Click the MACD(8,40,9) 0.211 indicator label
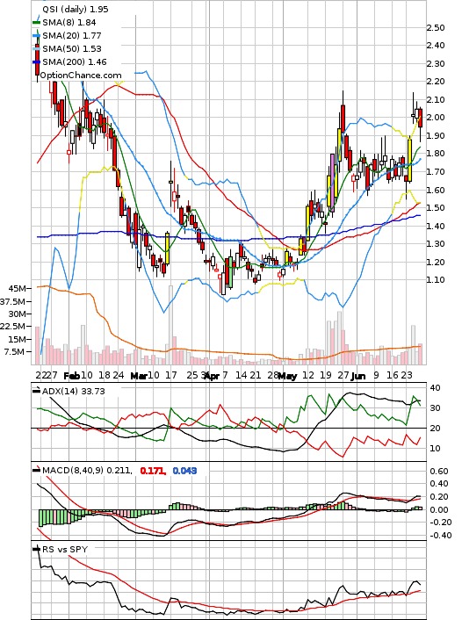The height and width of the screenshot is (620, 462). pos(88,471)
